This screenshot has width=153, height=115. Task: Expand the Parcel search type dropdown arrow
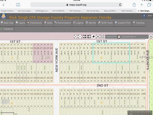(x=119, y=37)
